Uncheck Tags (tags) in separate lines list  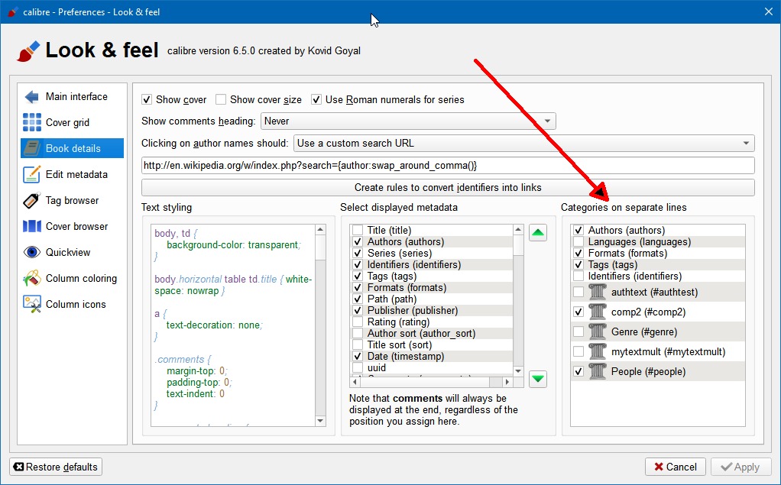578,264
